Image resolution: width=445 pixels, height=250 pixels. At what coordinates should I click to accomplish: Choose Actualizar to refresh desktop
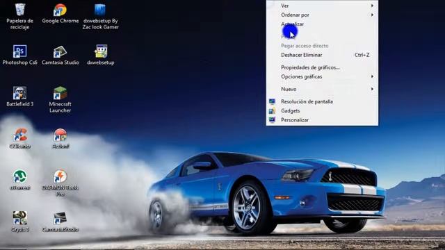pos(322,24)
